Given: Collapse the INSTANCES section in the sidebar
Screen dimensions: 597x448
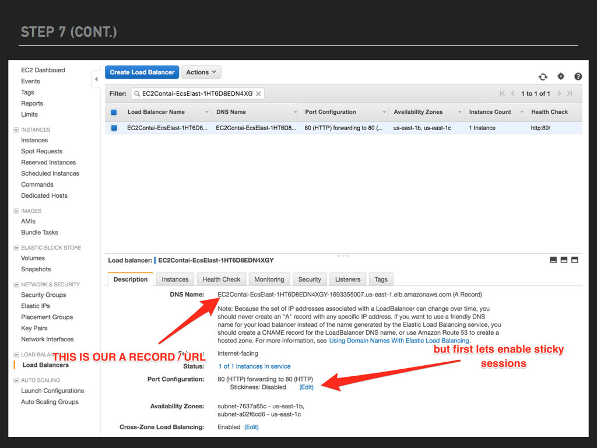Looking at the screenshot, I should [16, 129].
